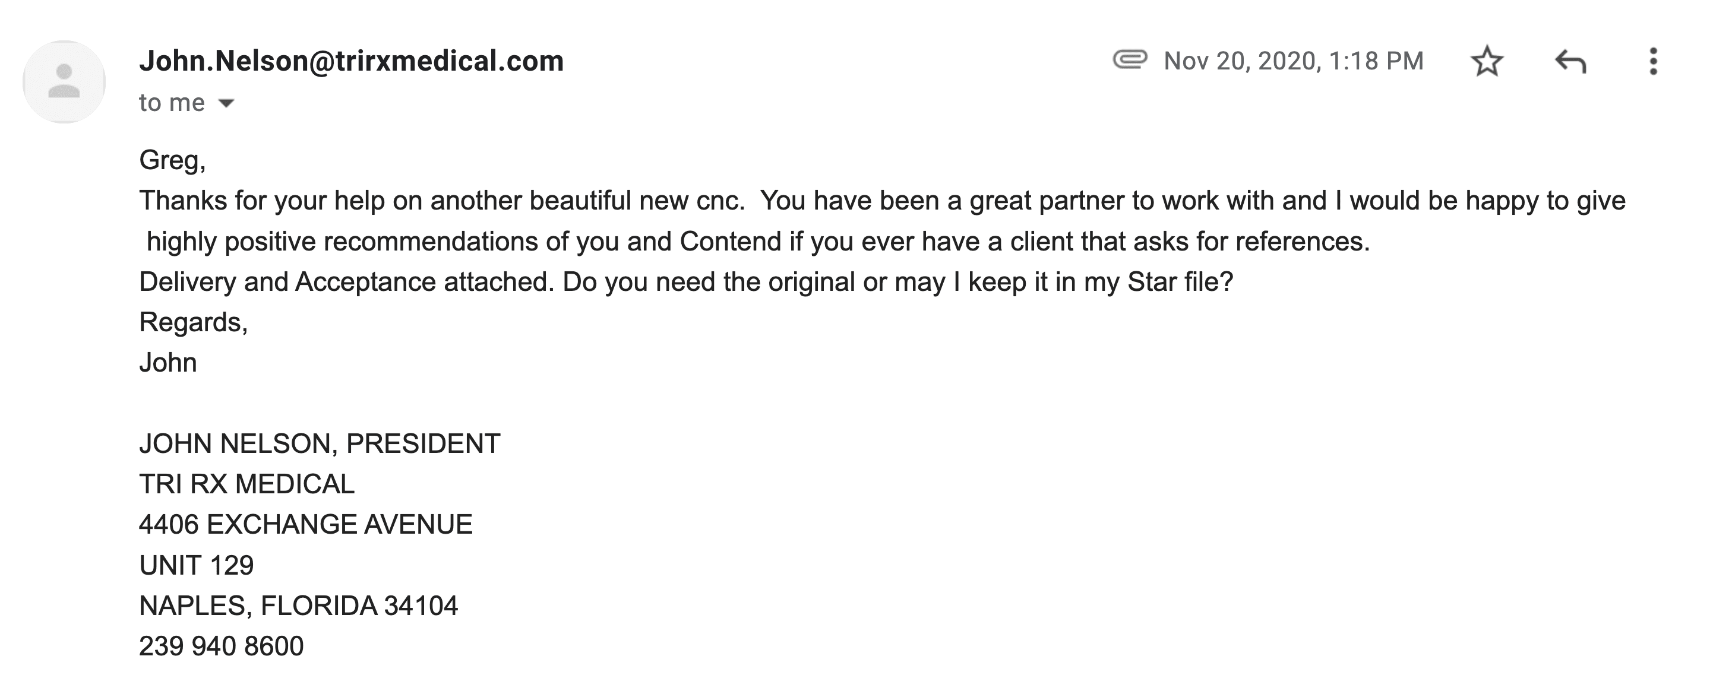1713x691 pixels.
Task: Click the "JOHN NELSON, PRESIDENT" signature line
Action: tap(320, 443)
